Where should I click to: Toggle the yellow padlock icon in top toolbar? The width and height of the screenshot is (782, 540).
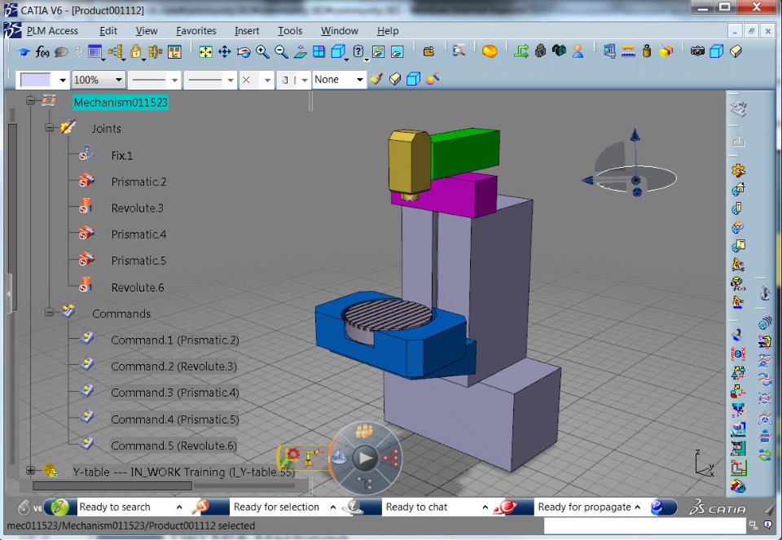(x=135, y=52)
